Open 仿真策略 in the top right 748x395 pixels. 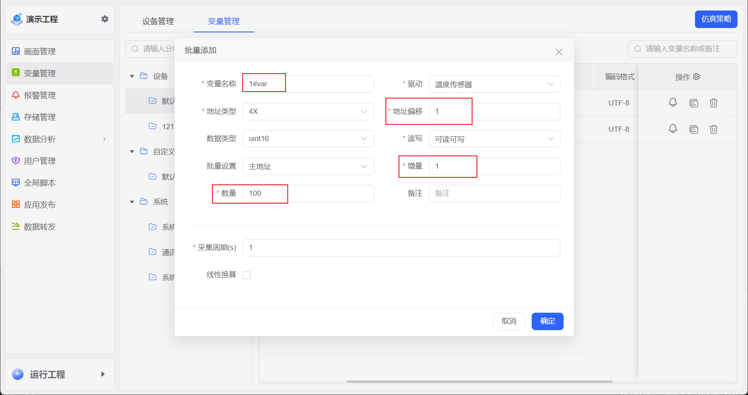point(716,19)
